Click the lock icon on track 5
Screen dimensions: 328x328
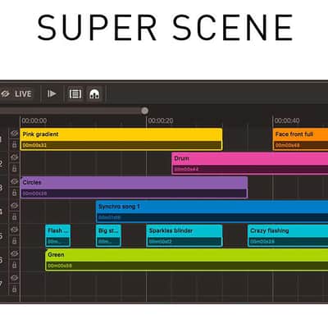click(x=15, y=241)
